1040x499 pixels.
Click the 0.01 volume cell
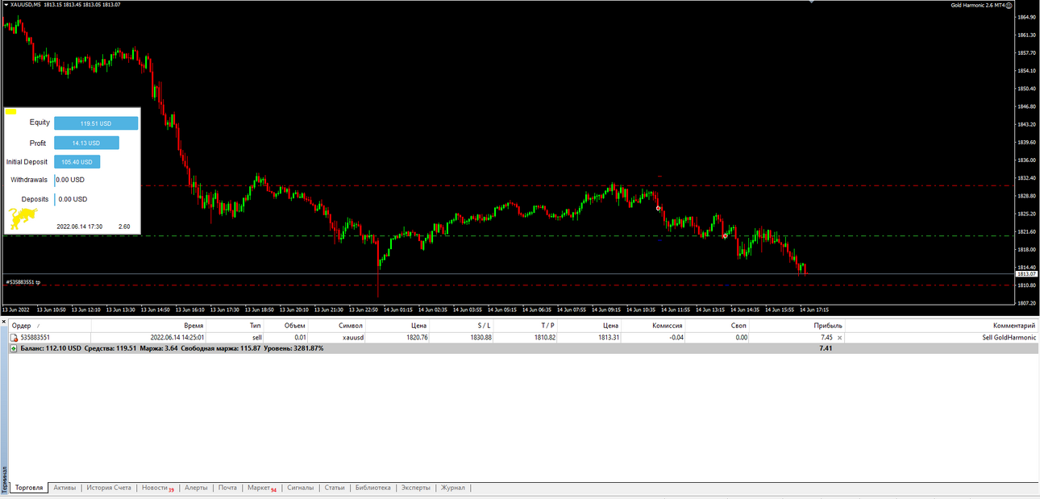tap(299, 338)
